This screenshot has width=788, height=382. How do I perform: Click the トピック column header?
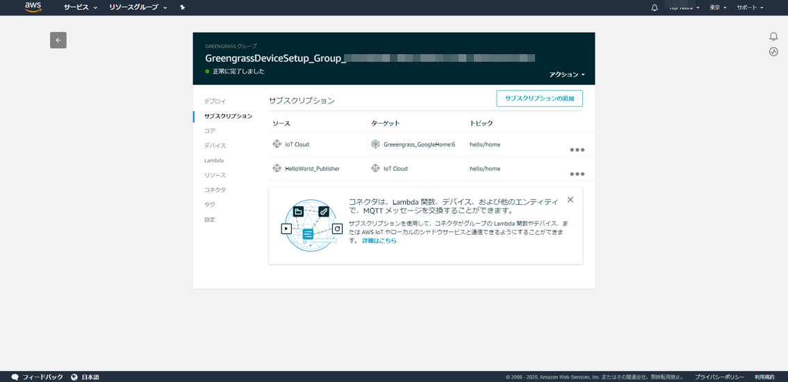[481, 123]
